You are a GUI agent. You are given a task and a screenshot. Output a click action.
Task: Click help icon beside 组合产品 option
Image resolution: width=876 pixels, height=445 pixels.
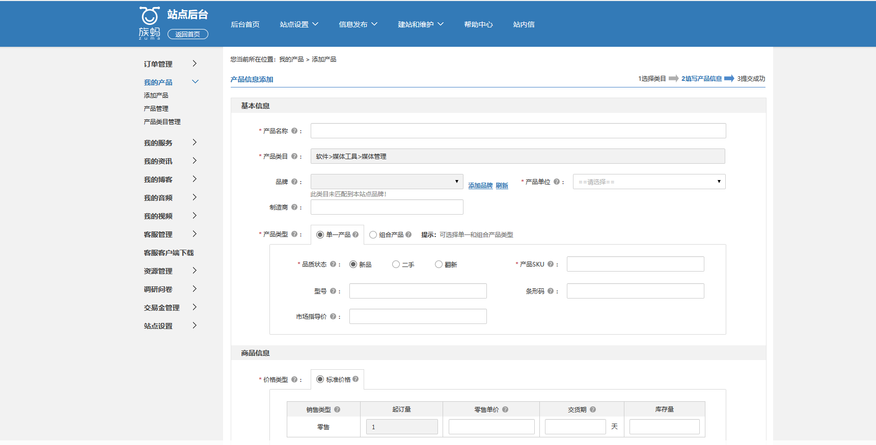click(408, 234)
